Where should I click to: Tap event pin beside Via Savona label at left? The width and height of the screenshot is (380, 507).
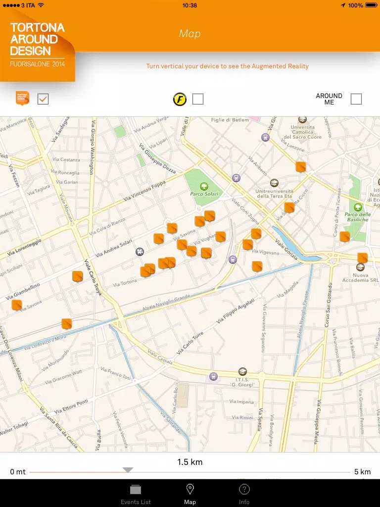17,305
